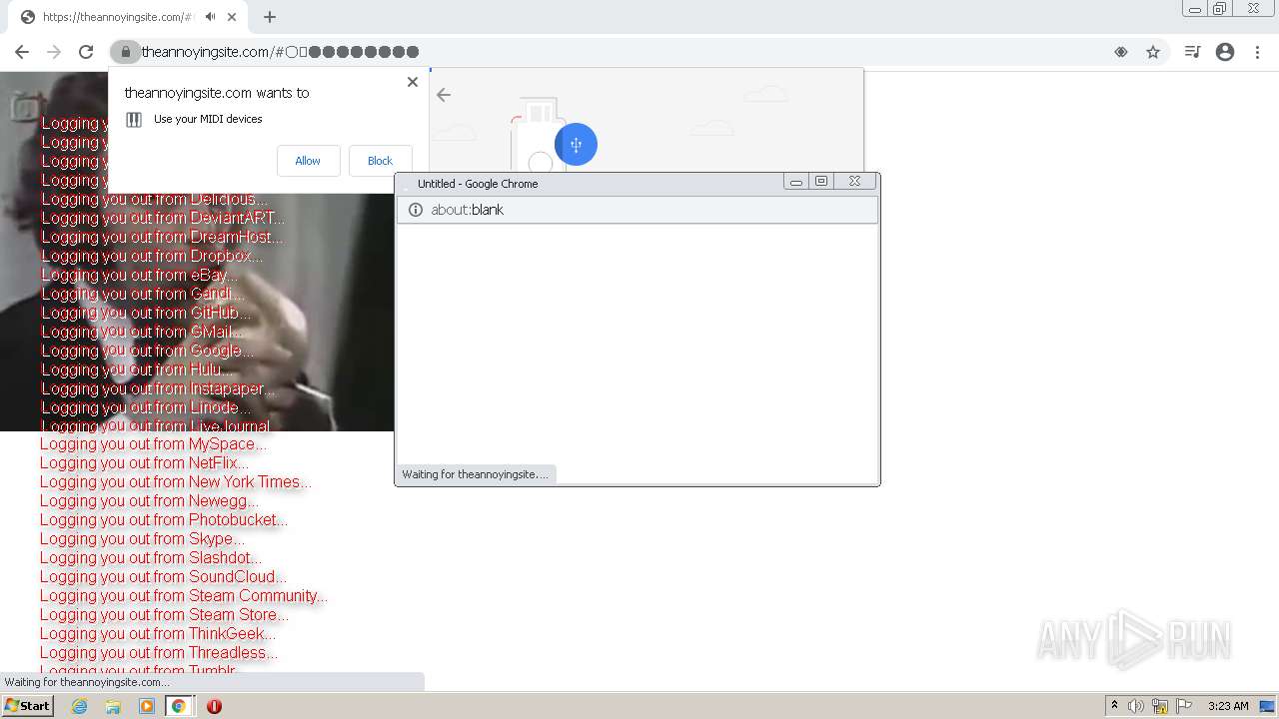
Task: Click 'Logging you out from Linode...'
Action: [146, 407]
